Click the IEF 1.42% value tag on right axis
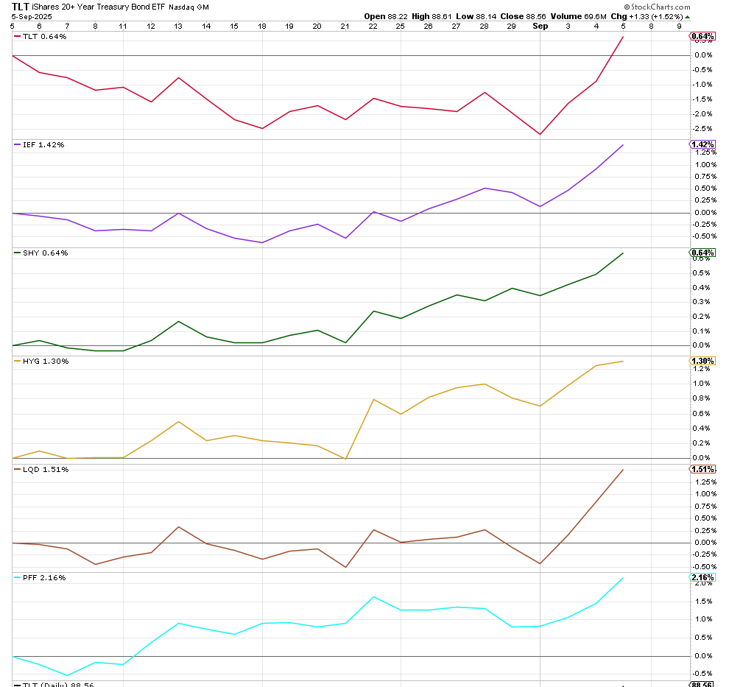This screenshot has width=729, height=687. coord(702,144)
